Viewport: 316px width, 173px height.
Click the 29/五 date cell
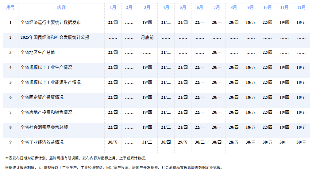tap(183, 142)
